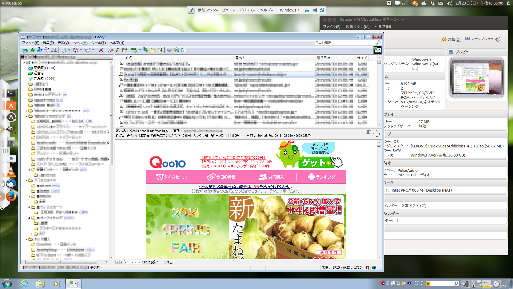Expand the 送信箱 folder tree node

point(26,73)
